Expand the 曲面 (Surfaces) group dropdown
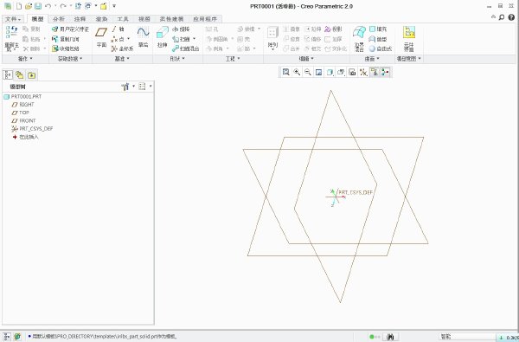Screen dimensions: 519x342 [372, 59]
